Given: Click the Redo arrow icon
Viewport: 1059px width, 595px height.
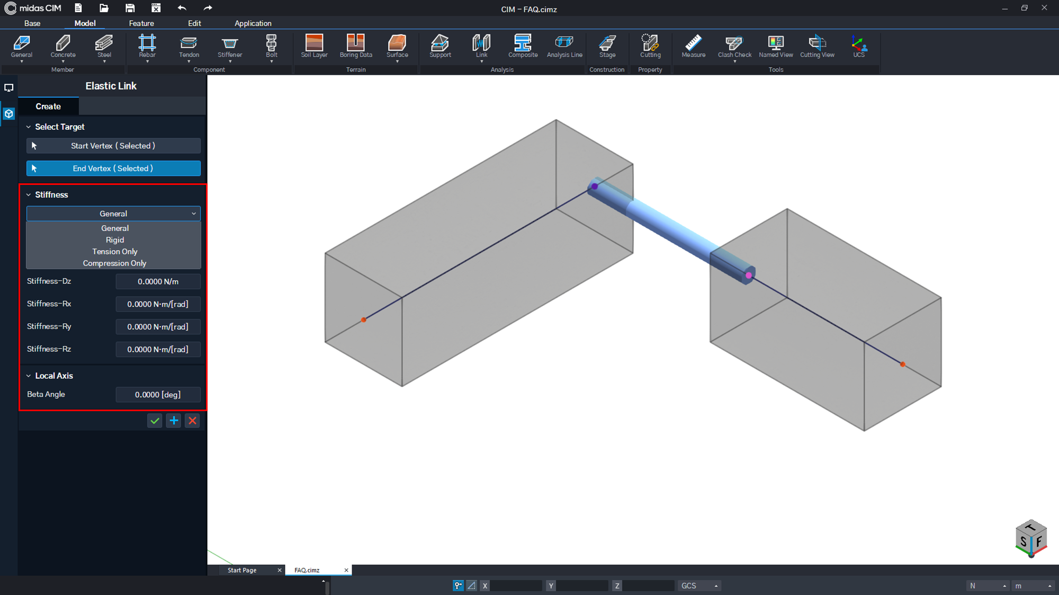Looking at the screenshot, I should click(x=208, y=8).
